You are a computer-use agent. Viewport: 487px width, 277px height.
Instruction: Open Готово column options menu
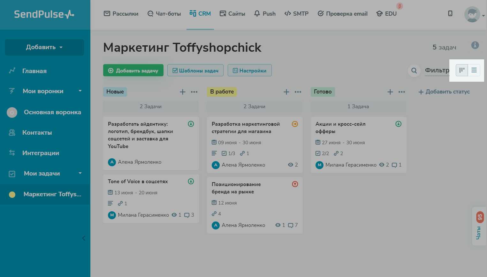point(402,92)
